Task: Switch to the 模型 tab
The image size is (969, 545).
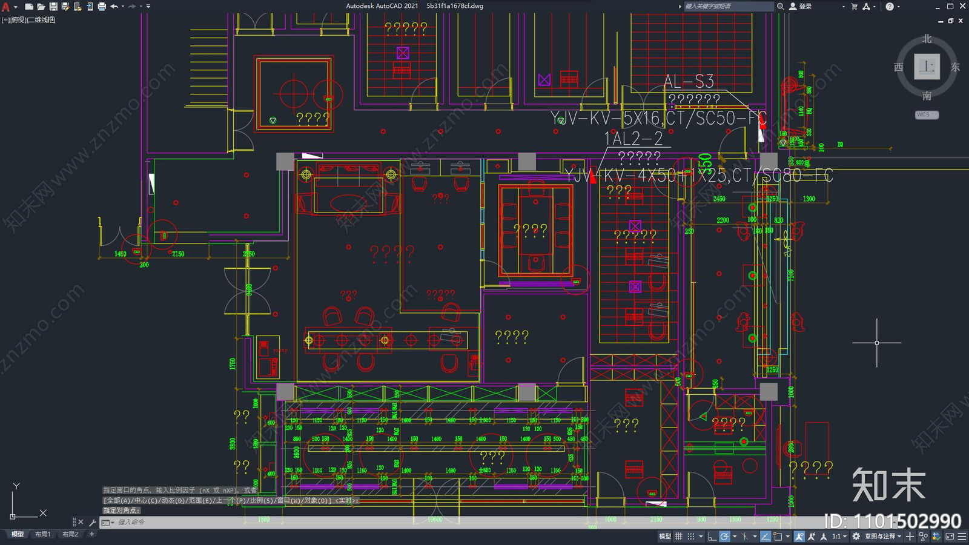Action: 18,534
